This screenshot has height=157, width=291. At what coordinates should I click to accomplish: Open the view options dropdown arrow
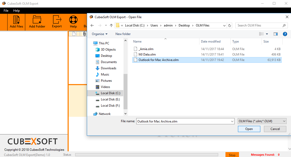pyautogui.click(x=267, y=34)
